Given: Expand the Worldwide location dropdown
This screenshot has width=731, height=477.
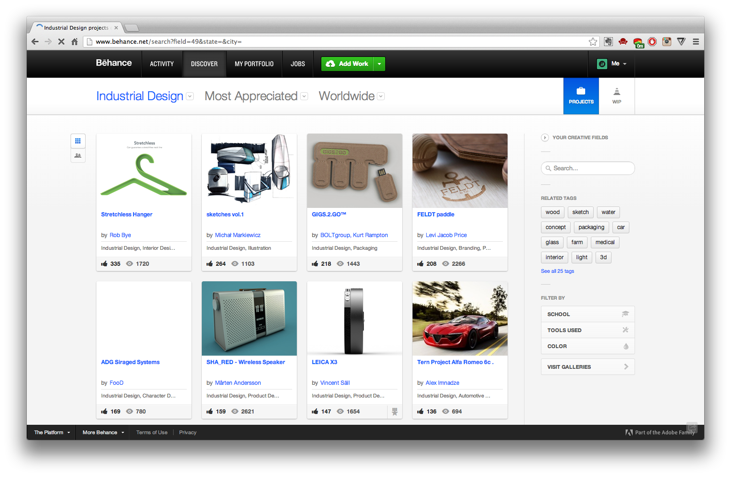Looking at the screenshot, I should (x=381, y=96).
